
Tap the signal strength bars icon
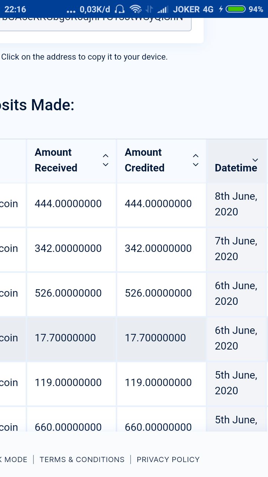tap(163, 9)
